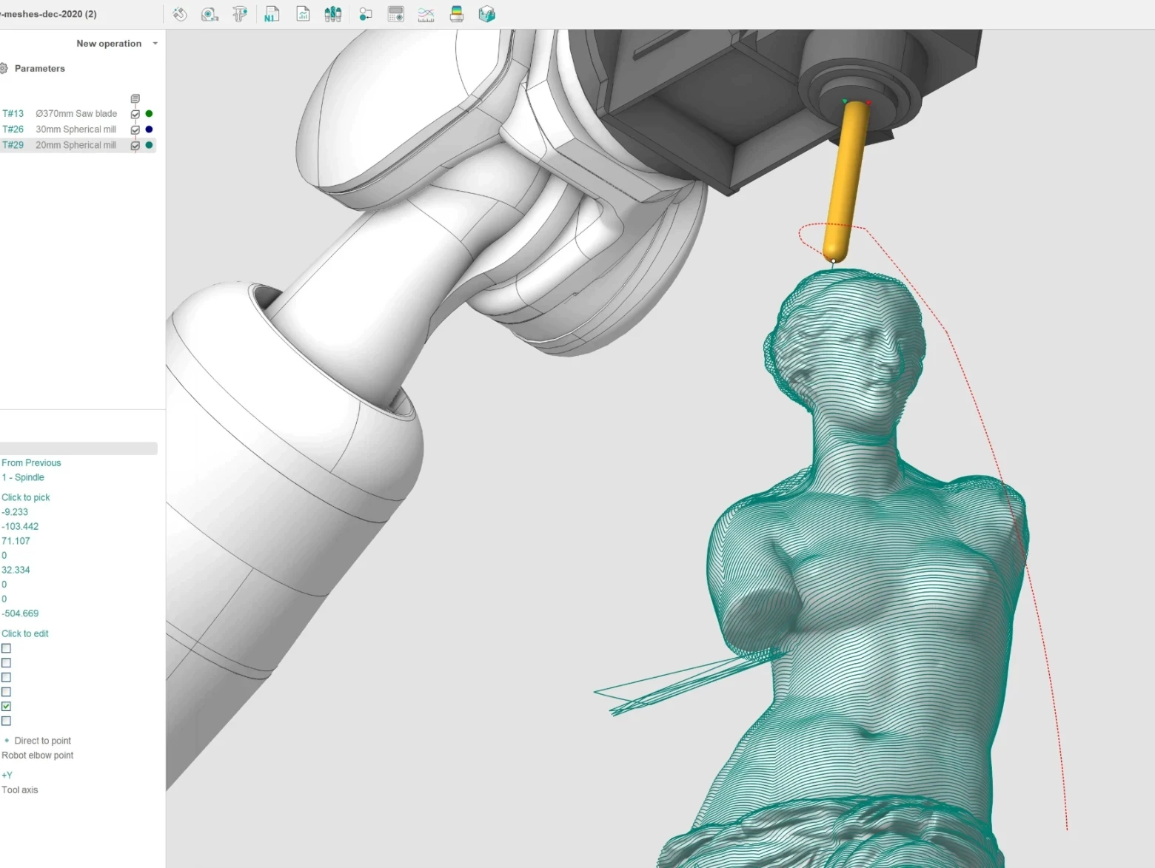Viewport: 1155px width, 868px height.
Task: Click the 'Click to pick' link
Action: (x=26, y=497)
